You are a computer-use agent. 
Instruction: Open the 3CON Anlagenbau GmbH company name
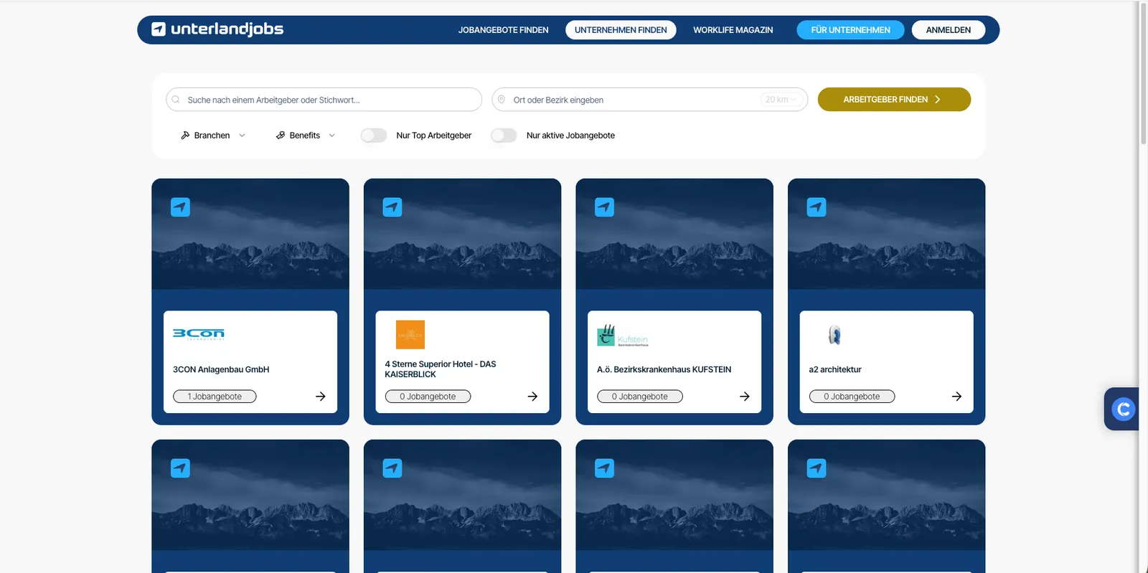pyautogui.click(x=221, y=370)
